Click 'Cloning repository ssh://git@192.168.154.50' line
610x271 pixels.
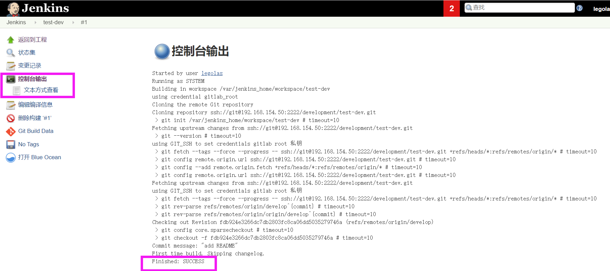(264, 112)
